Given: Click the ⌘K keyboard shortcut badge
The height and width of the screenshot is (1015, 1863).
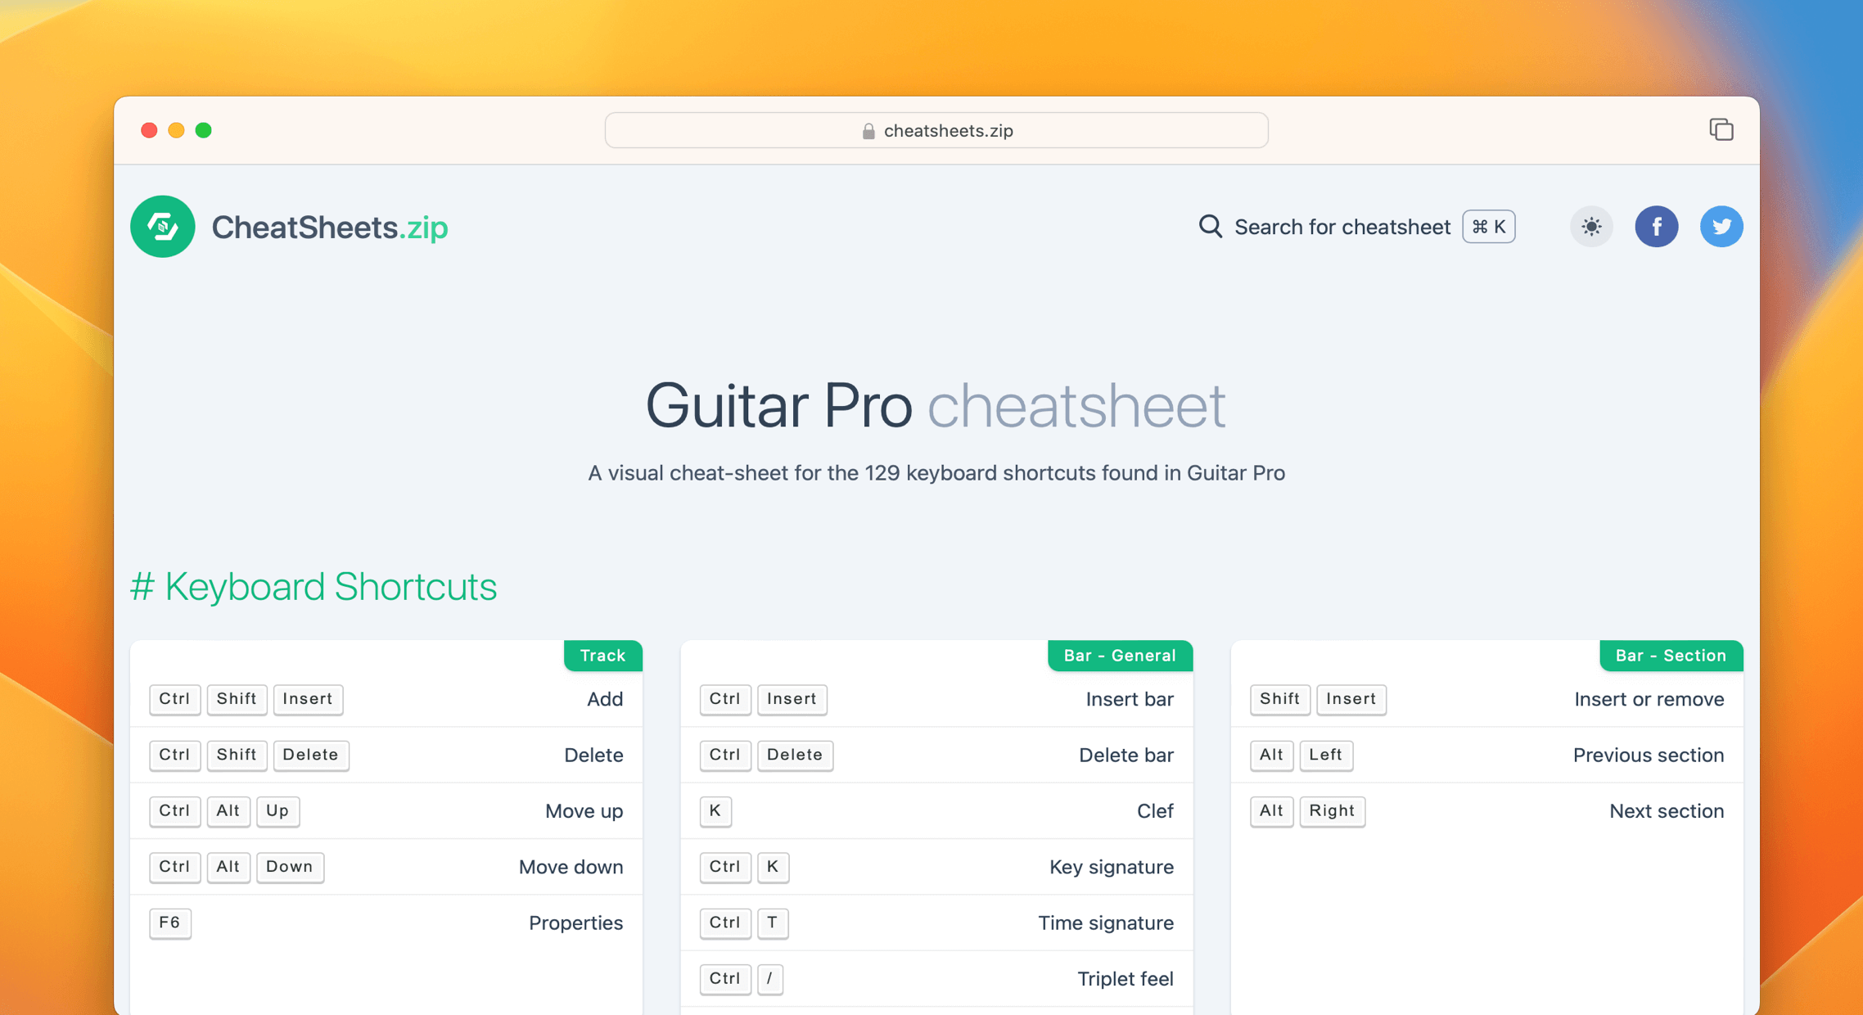Looking at the screenshot, I should (x=1488, y=227).
